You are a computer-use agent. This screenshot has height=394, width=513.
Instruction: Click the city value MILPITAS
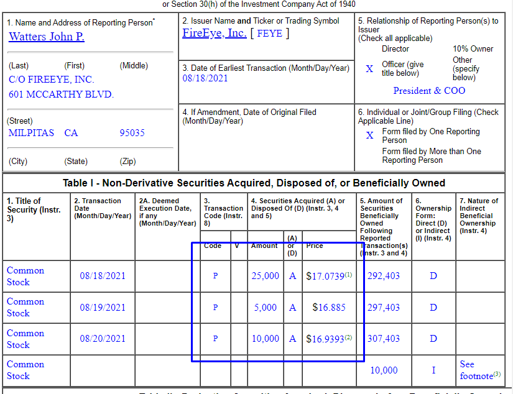(32, 133)
